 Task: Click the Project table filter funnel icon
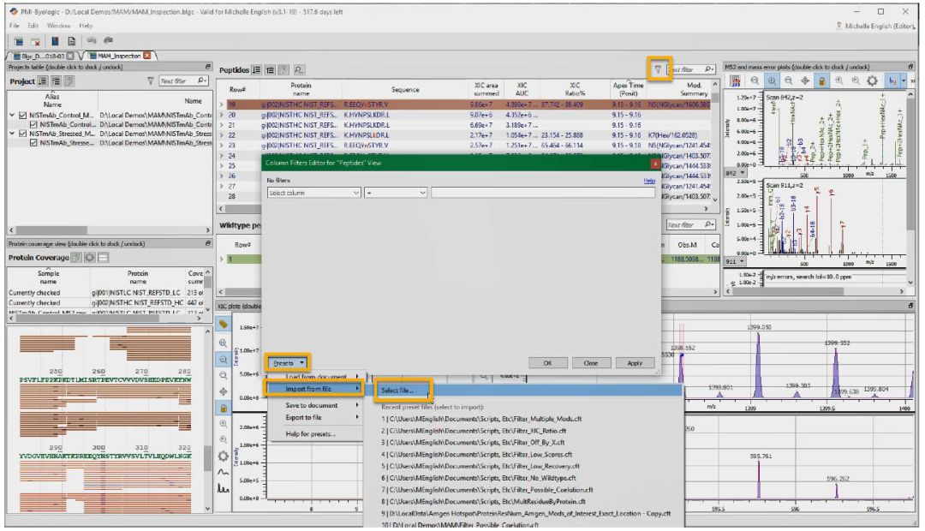(x=151, y=81)
